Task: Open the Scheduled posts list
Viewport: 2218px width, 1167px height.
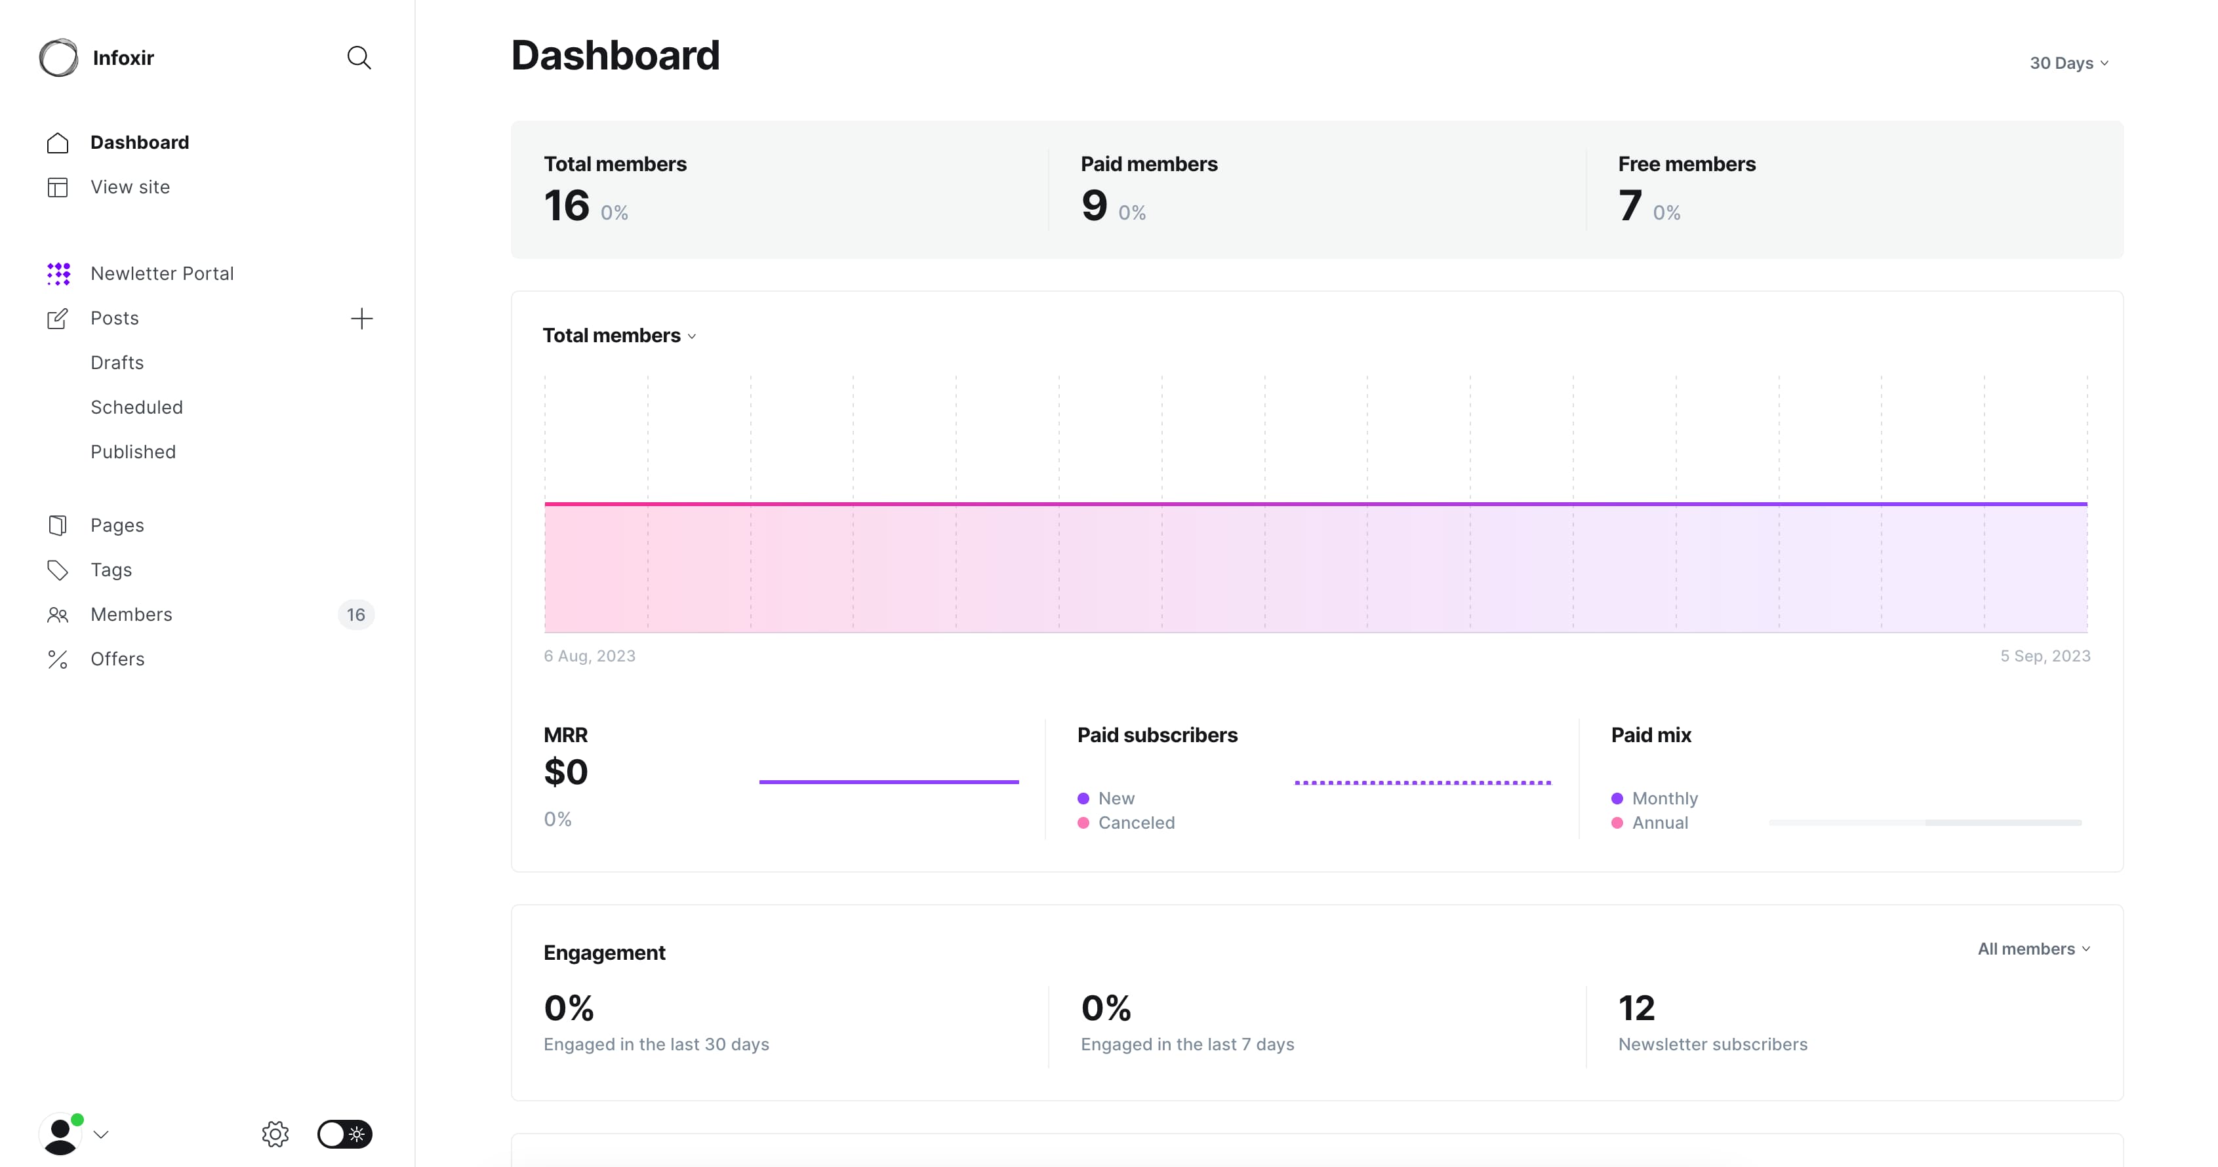Action: [x=137, y=407]
